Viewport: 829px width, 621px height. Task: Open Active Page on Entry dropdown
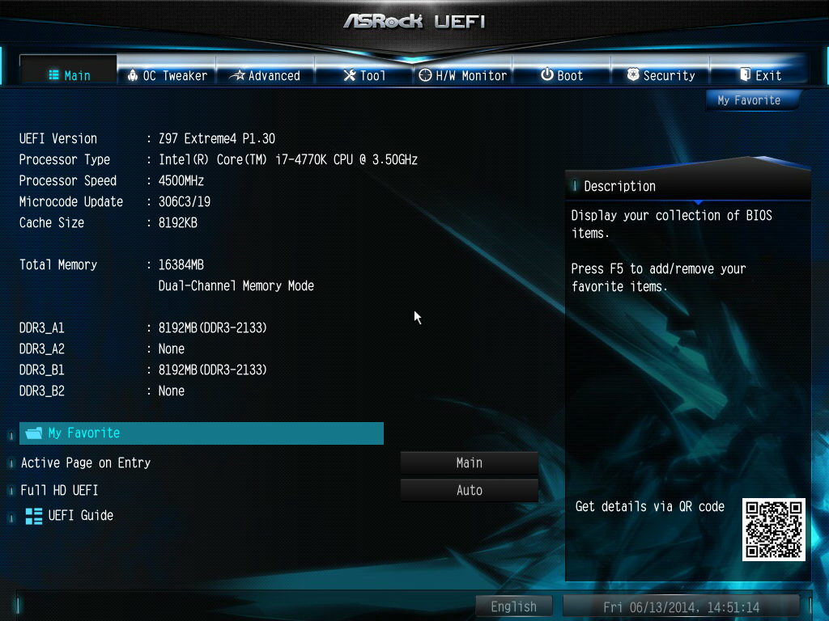click(469, 463)
